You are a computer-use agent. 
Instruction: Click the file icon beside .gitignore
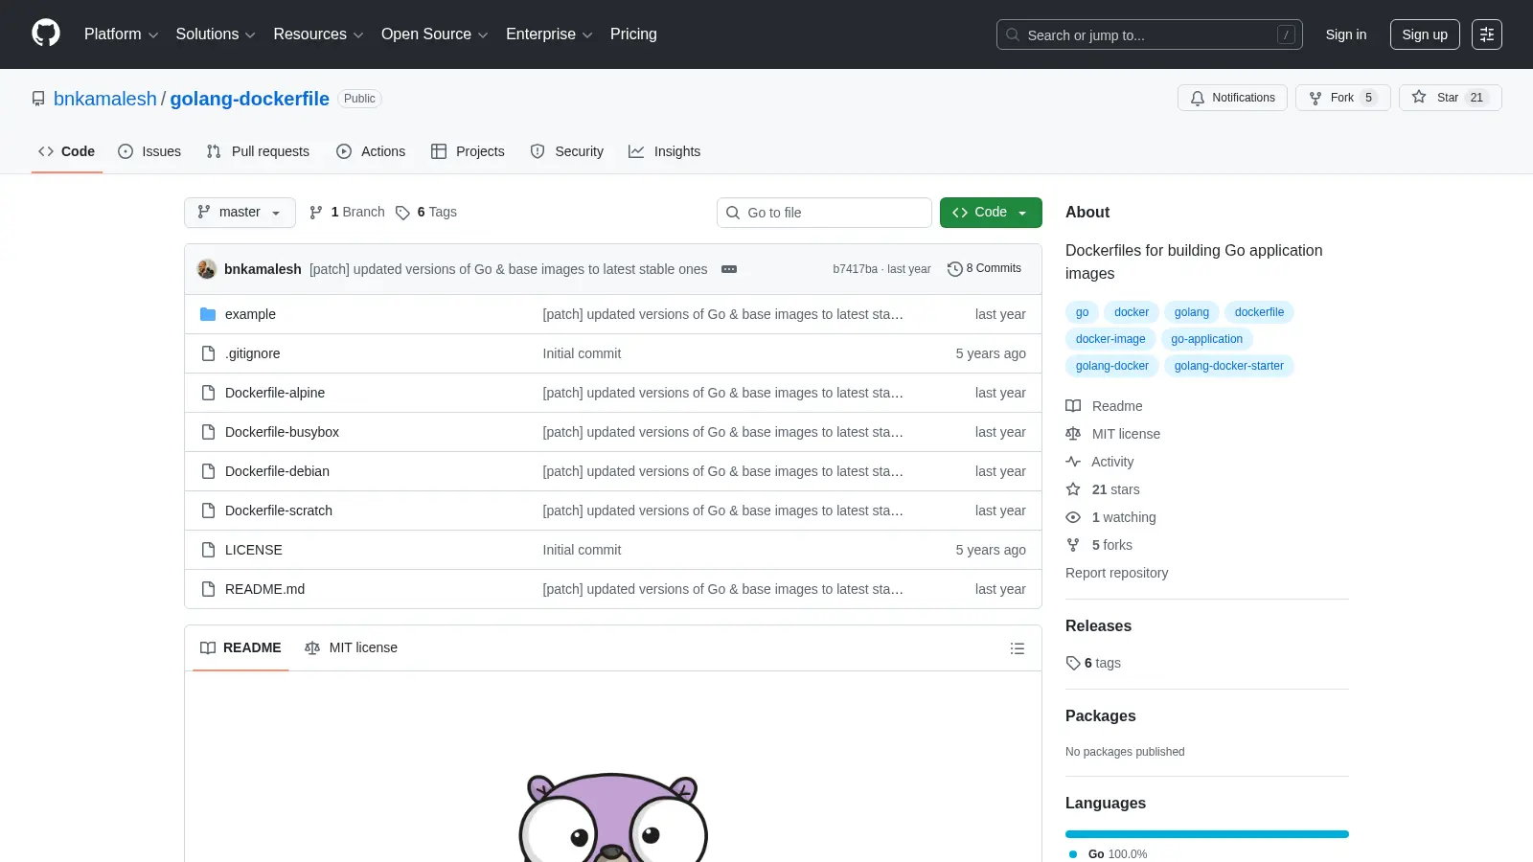coord(208,353)
